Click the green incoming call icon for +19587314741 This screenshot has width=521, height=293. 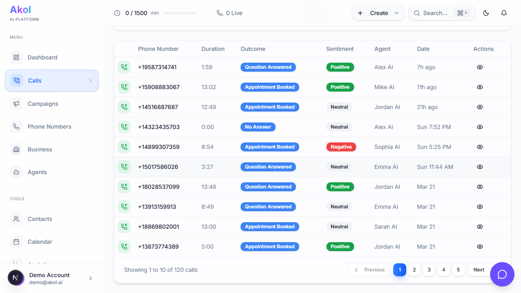pos(124,67)
